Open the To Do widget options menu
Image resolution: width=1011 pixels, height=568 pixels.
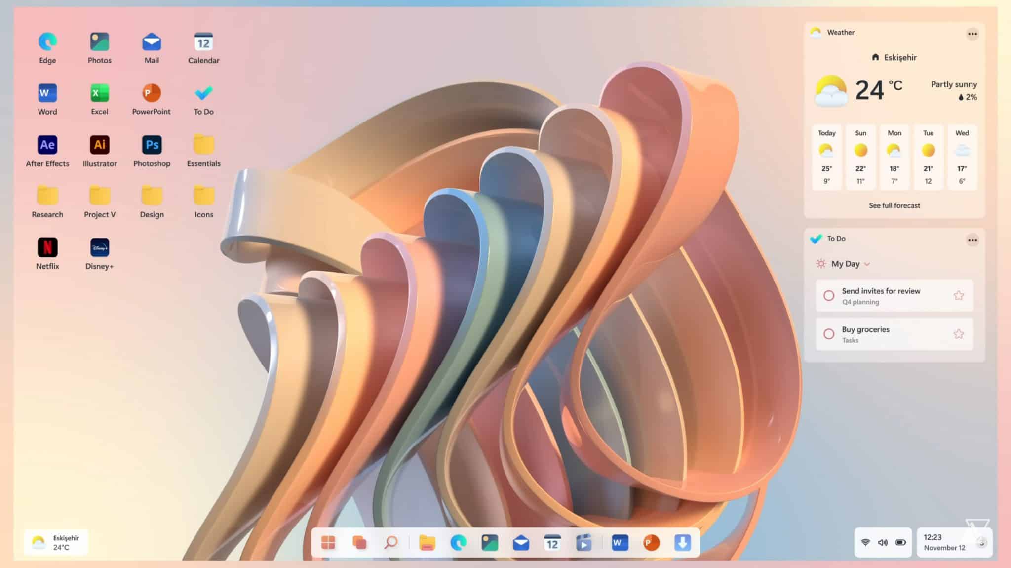click(x=972, y=240)
